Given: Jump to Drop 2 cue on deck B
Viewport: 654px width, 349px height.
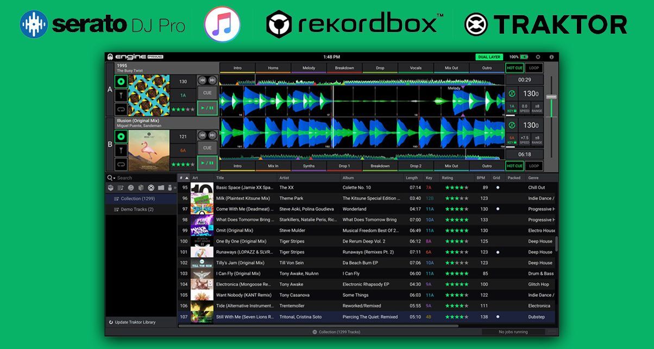Looking at the screenshot, I should tap(416, 166).
